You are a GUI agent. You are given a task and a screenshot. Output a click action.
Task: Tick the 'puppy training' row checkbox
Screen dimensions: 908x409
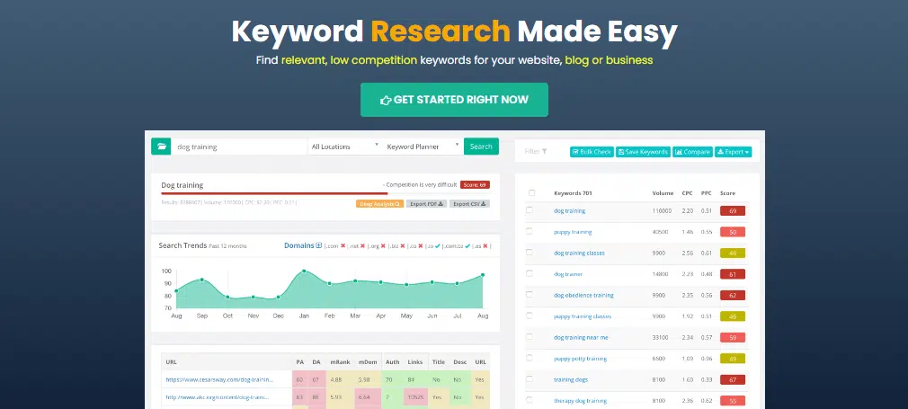coord(530,232)
